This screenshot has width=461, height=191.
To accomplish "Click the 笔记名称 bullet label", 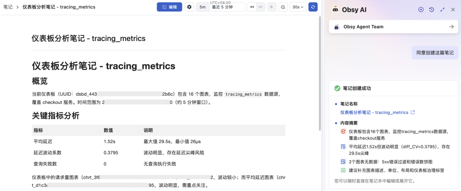I will pyautogui.click(x=349, y=104).
